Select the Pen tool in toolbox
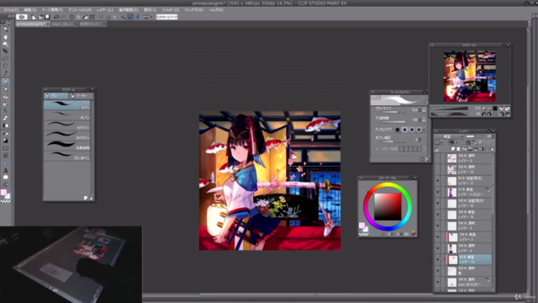 (x=6, y=82)
